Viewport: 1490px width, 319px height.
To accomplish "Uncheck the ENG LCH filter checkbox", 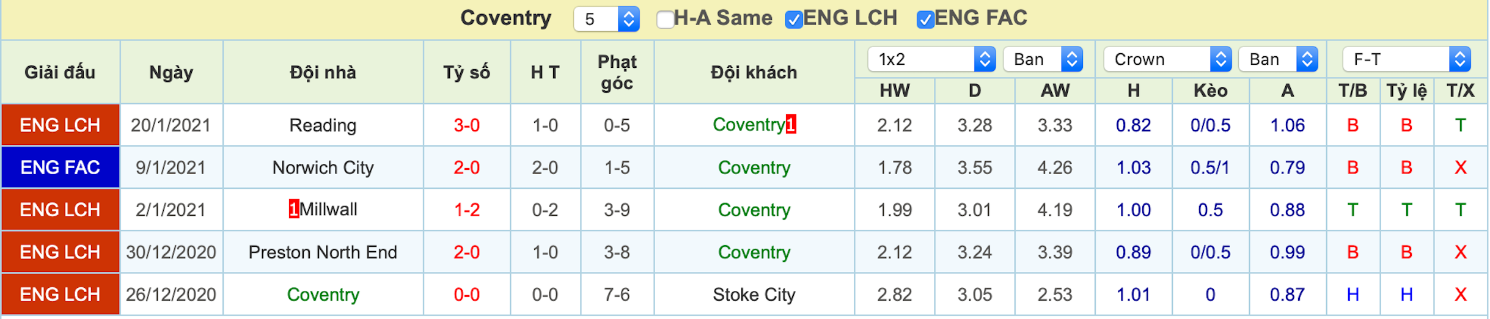I will 794,19.
